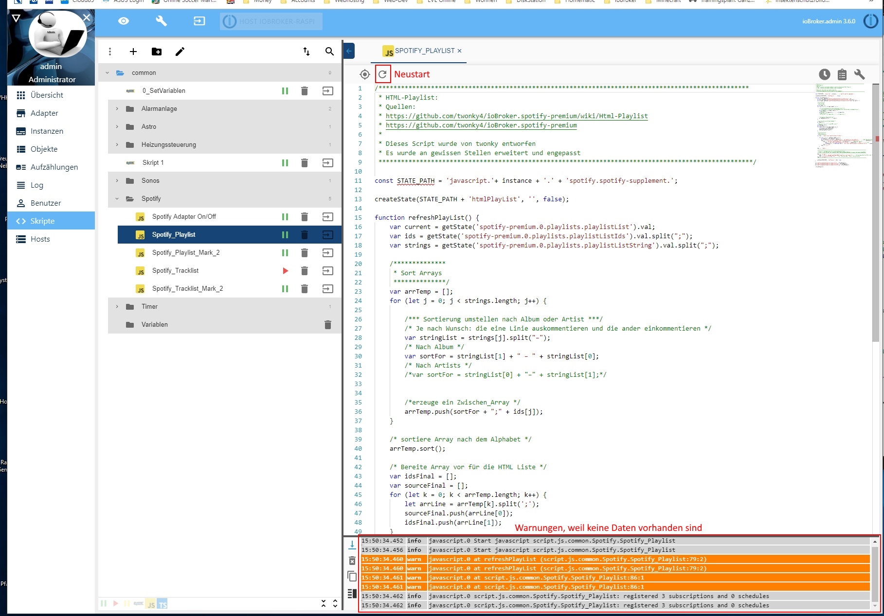Screen dimensions: 884x616
Task: Expand the Timer folder
Action: [x=117, y=307]
